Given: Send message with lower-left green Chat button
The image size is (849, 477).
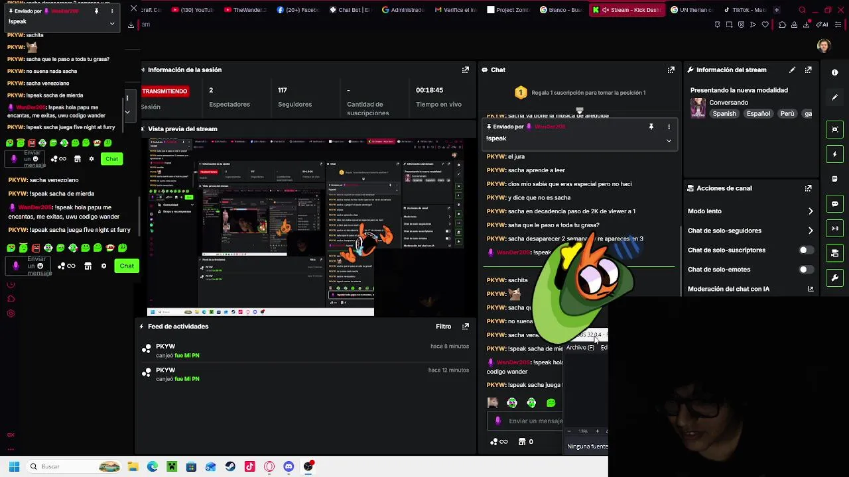Looking at the screenshot, I should tap(127, 266).
